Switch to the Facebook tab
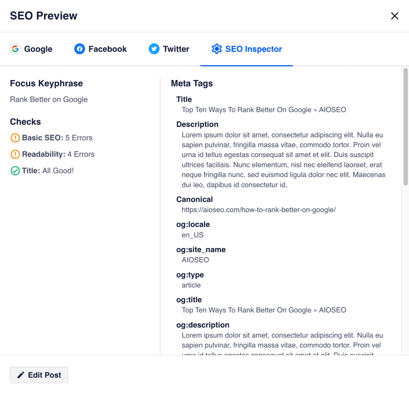This screenshot has height=393, width=409. (100, 49)
